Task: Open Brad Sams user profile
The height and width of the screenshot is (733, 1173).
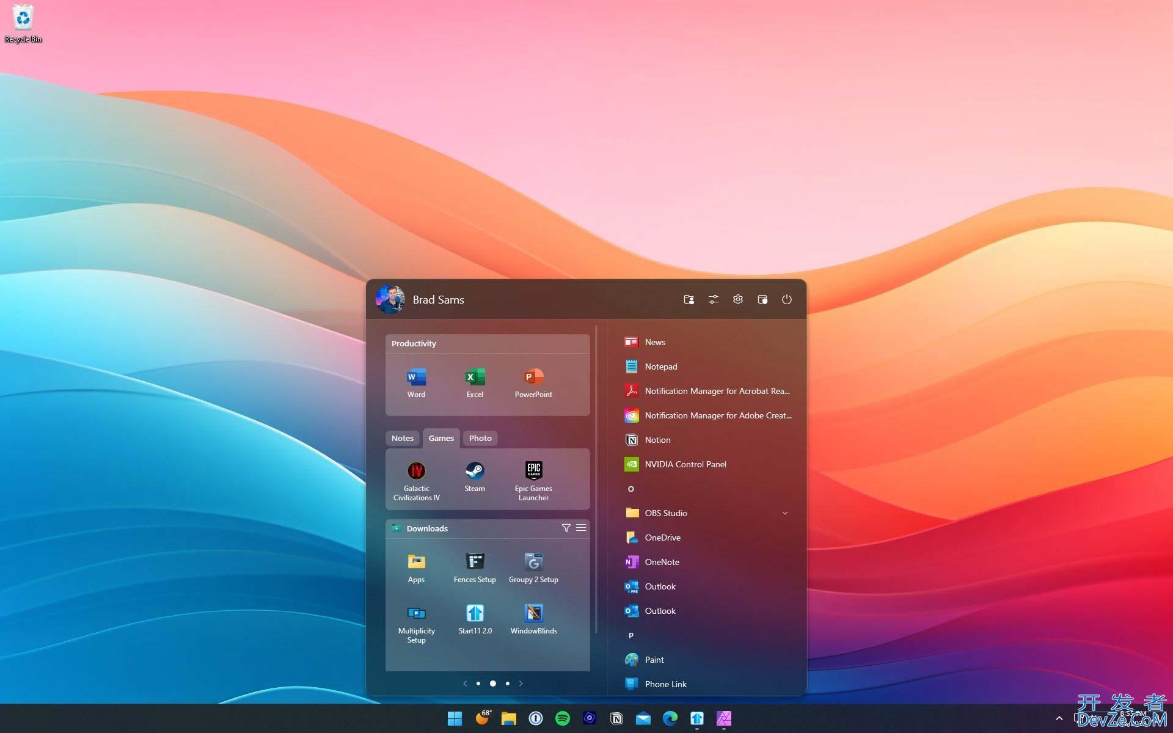Action: [420, 299]
